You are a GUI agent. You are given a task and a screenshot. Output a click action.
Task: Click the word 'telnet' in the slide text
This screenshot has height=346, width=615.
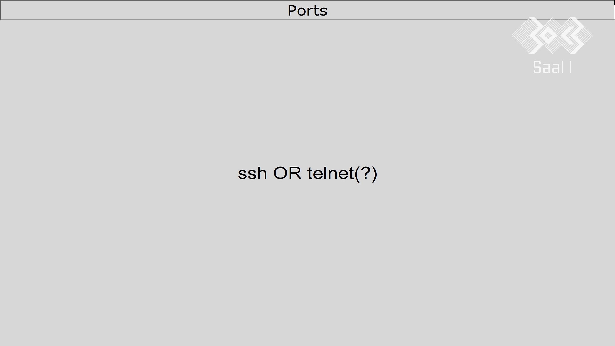tap(330, 173)
